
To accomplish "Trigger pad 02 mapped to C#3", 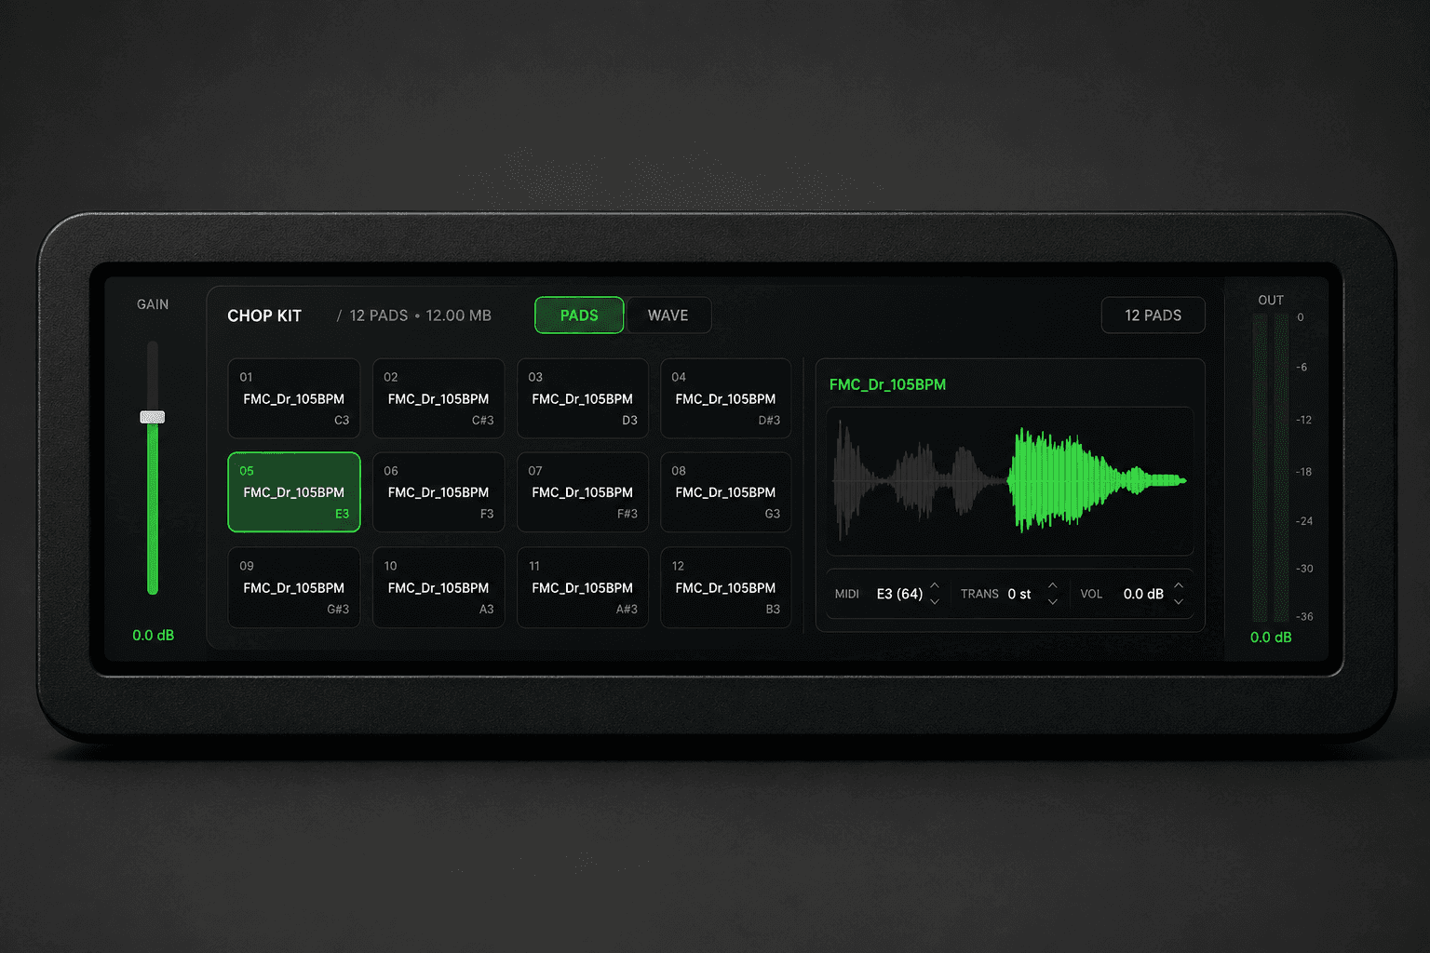I will tap(438, 398).
